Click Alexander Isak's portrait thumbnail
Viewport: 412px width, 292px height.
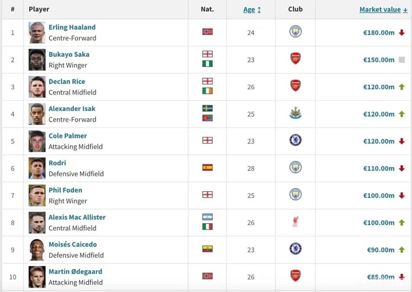click(x=37, y=114)
